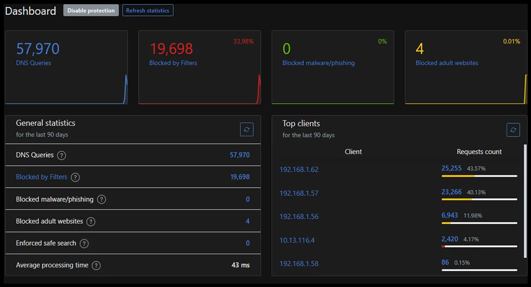Click the DNS Queries summary card
Viewport: 531px width, 287px height.
[x=66, y=67]
